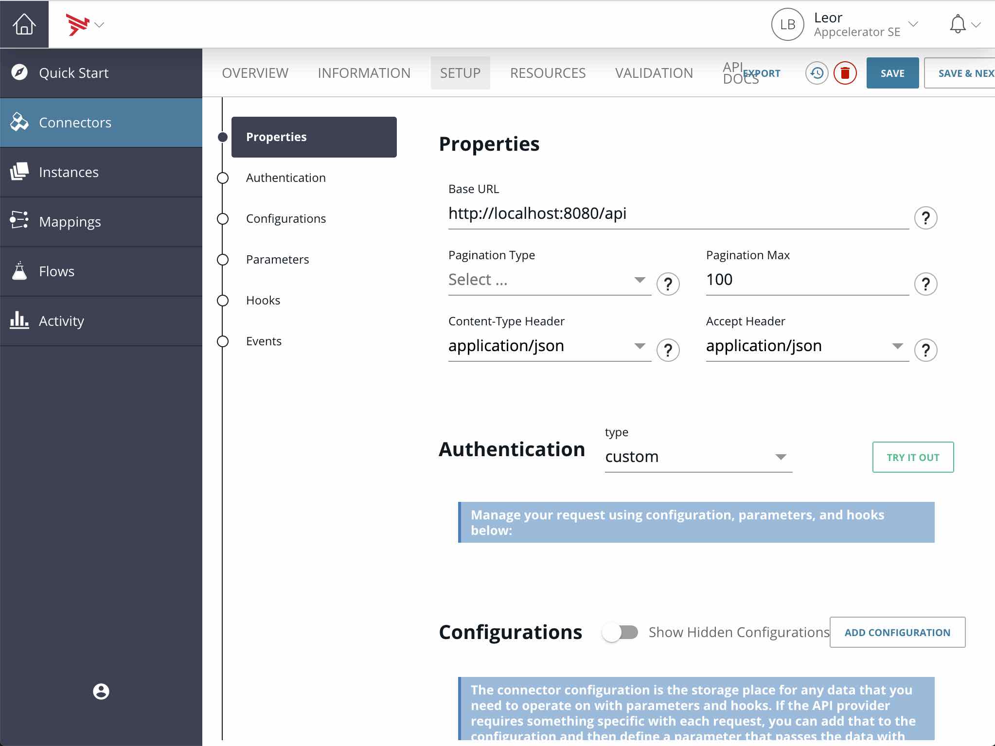This screenshot has width=995, height=746.
Task: Jump to the Authentication step
Action: pos(286,178)
